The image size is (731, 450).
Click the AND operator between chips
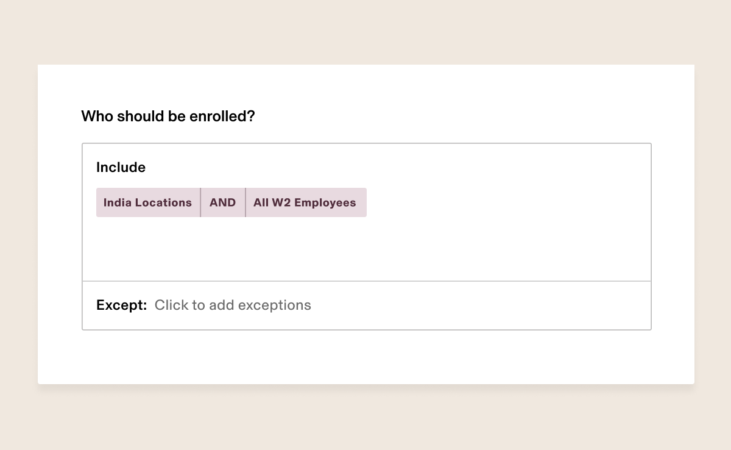pyautogui.click(x=222, y=202)
